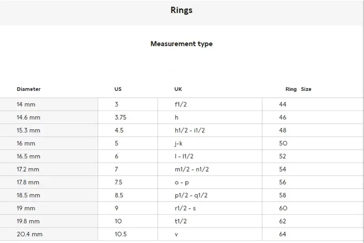This screenshot has height=243, width=364.
Task: Select US size 3.75 cell
Action: [x=121, y=117]
